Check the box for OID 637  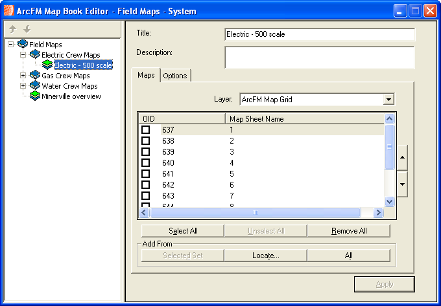point(146,129)
